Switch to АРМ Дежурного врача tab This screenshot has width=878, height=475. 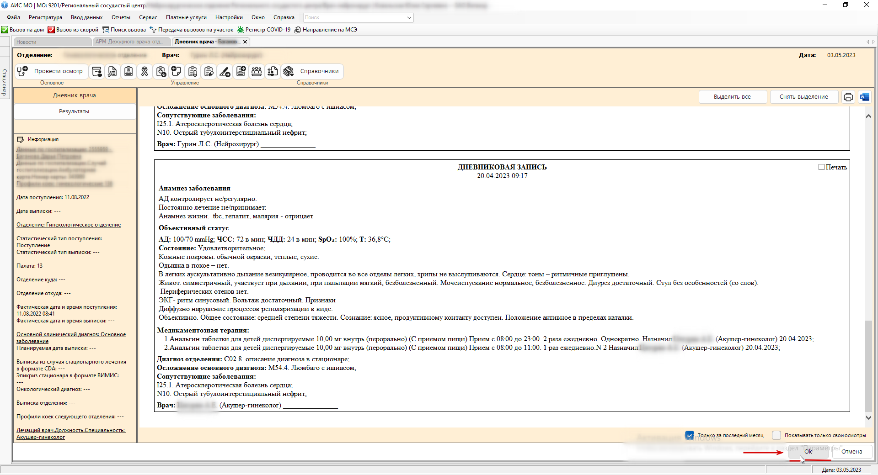pos(131,42)
